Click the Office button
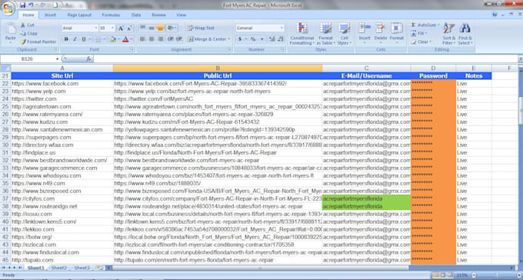 pyautogui.click(x=8, y=8)
